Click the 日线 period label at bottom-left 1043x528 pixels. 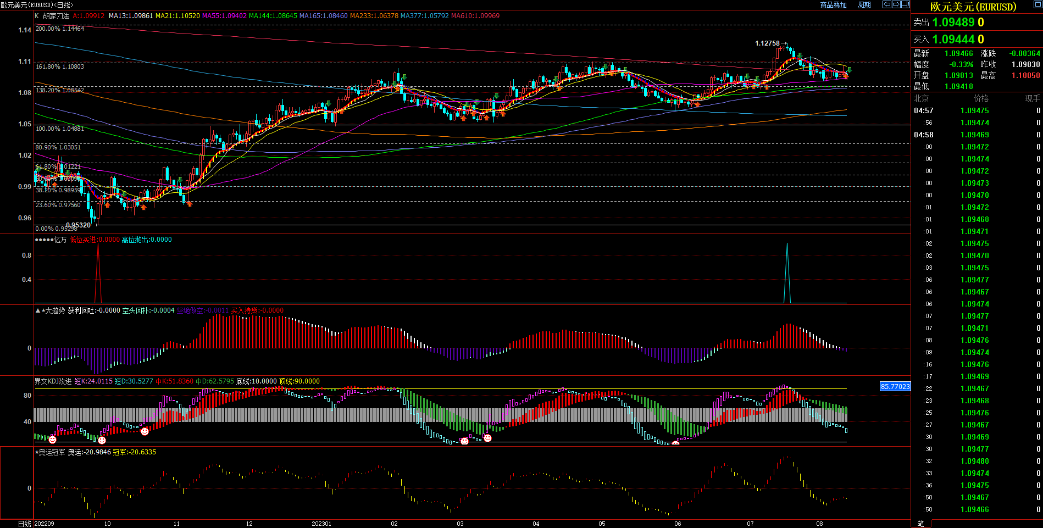24,524
